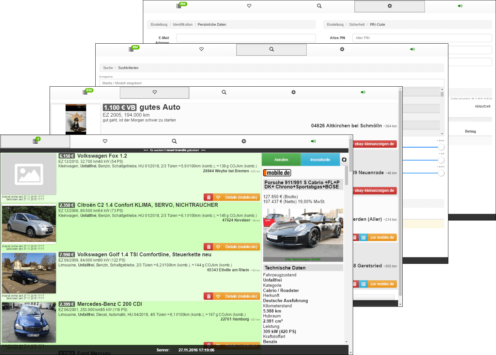Open the listings tab with badge 1
Viewport: 496px width, 355px height.
(x=35, y=141)
